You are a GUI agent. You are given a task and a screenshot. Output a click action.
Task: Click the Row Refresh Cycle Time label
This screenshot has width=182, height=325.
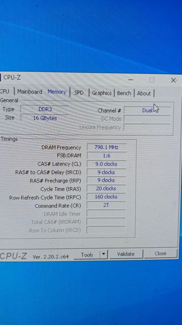pos(45,198)
